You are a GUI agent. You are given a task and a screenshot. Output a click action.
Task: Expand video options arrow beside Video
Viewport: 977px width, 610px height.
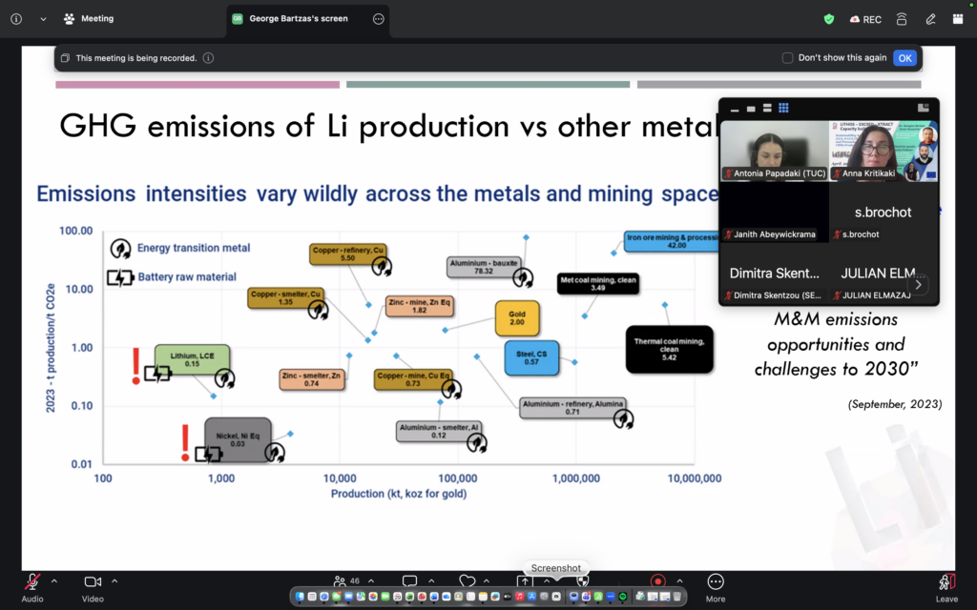click(114, 580)
